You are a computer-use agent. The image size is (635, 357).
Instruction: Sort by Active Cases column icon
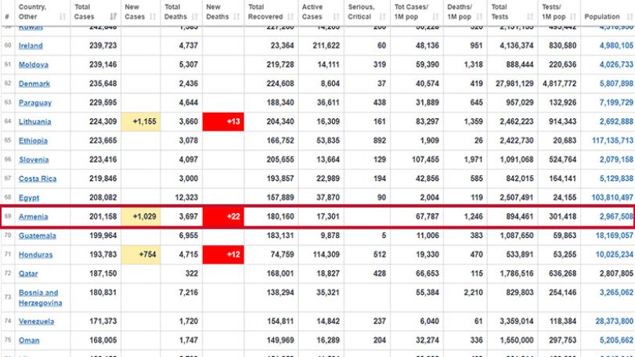click(336, 16)
